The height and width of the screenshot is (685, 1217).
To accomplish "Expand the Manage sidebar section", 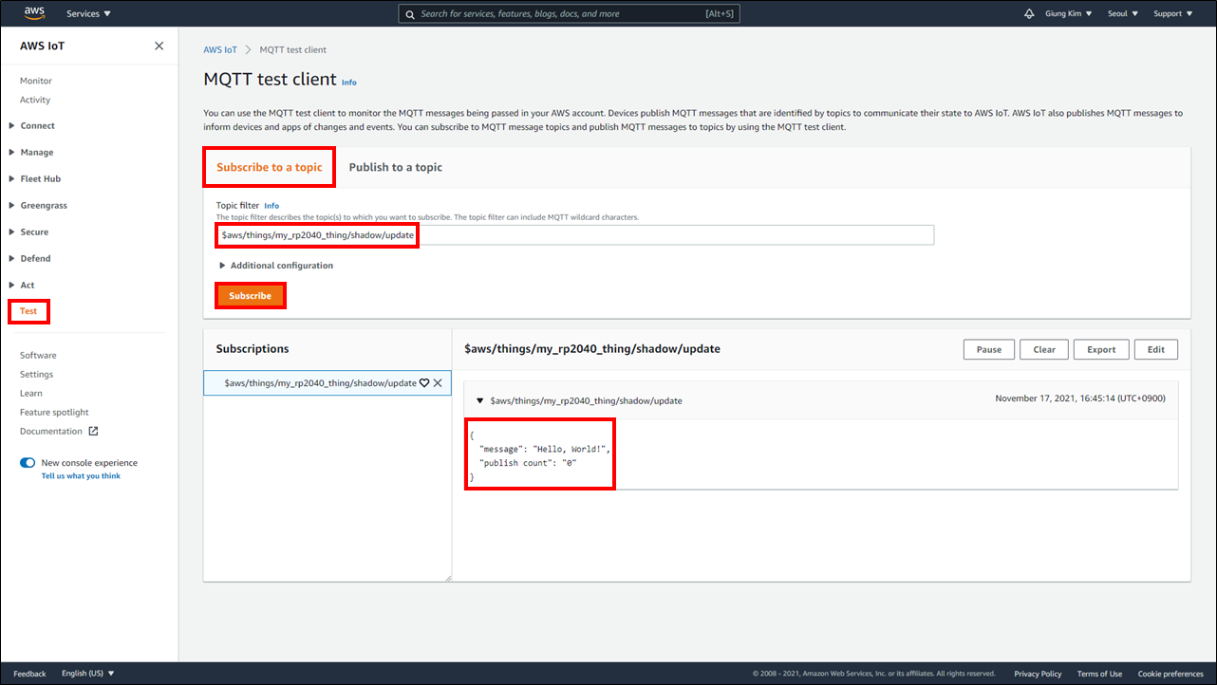I will [30, 152].
